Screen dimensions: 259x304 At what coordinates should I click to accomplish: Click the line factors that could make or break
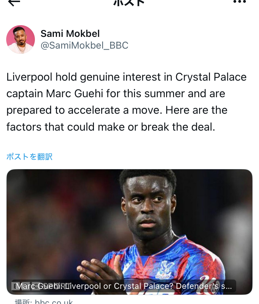coord(111,127)
